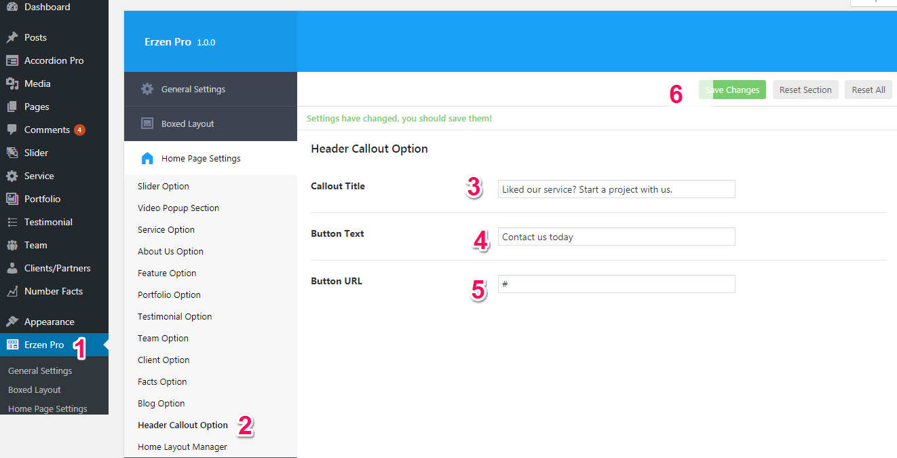Screen dimensions: 897x458
Task: Select Team Option subsection
Action: point(163,338)
